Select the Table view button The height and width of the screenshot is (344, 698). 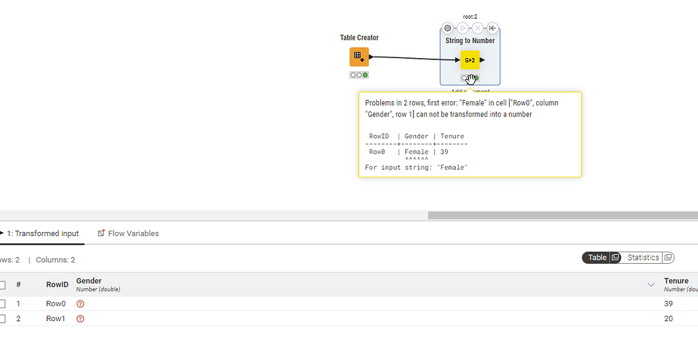coord(597,258)
